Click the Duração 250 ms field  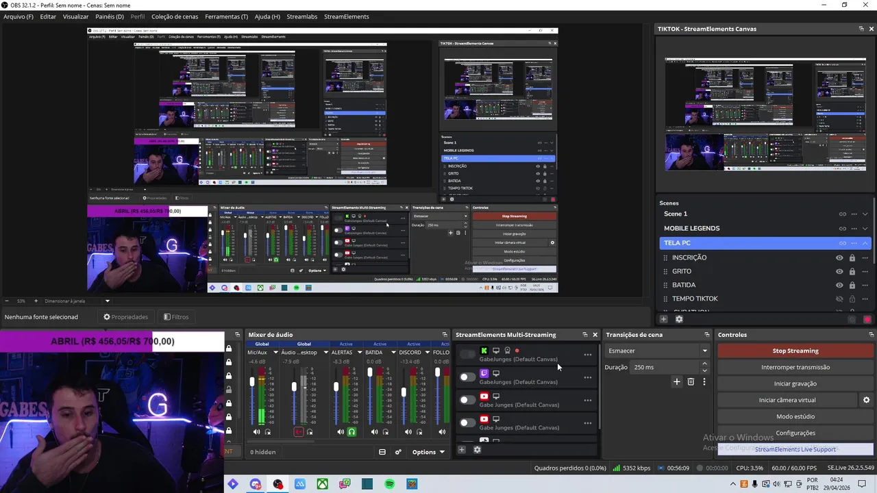(x=670, y=367)
